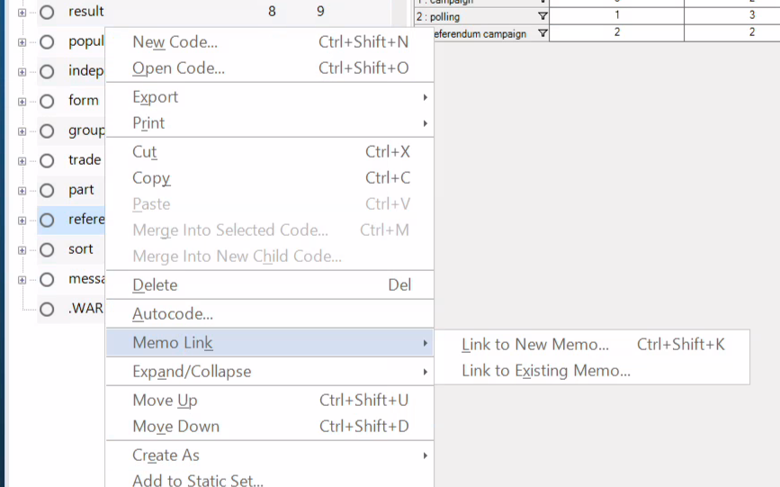Select Delete from the context menu

click(155, 285)
